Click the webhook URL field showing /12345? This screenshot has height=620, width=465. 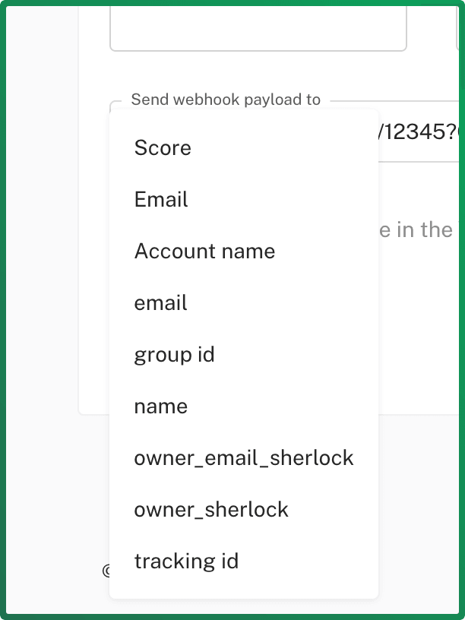[x=419, y=132]
